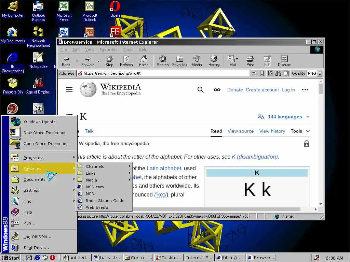The height and width of the screenshot is (262, 350).
Task: Open the MSN.com favorite
Action: [x=104, y=187]
